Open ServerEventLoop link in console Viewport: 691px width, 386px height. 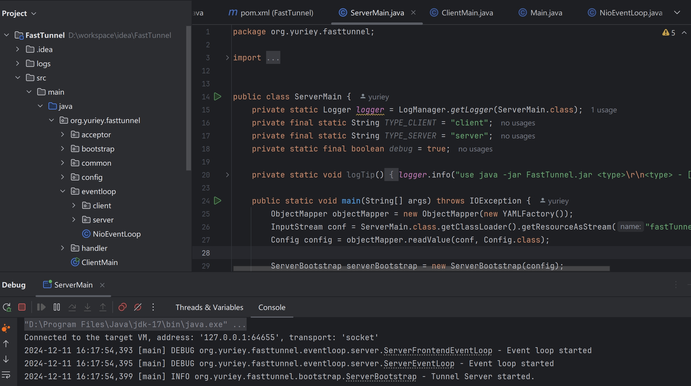pyautogui.click(x=419, y=364)
